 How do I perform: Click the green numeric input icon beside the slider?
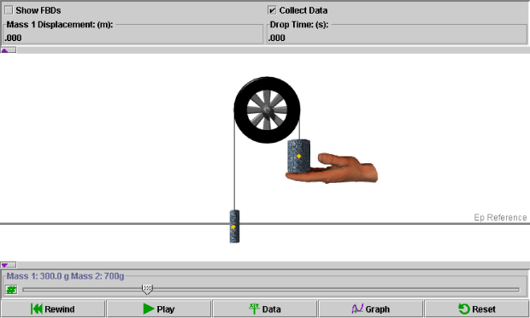click(x=11, y=290)
